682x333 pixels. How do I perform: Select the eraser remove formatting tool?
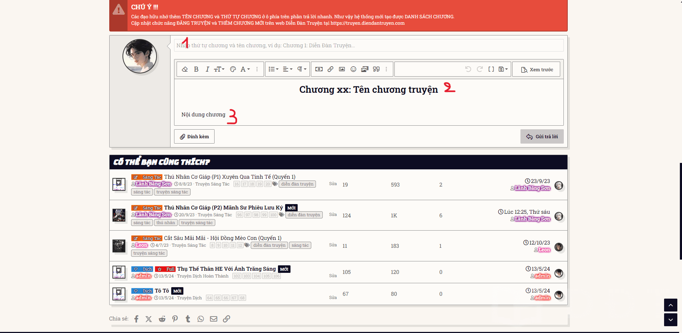pyautogui.click(x=185, y=69)
